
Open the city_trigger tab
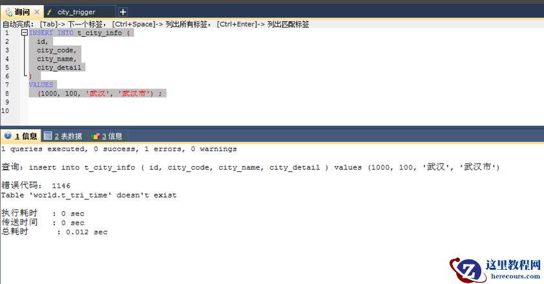(76, 12)
